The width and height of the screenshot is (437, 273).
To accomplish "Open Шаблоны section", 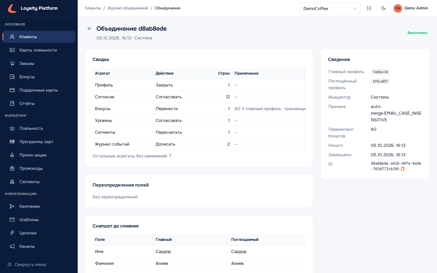I will point(39,220).
